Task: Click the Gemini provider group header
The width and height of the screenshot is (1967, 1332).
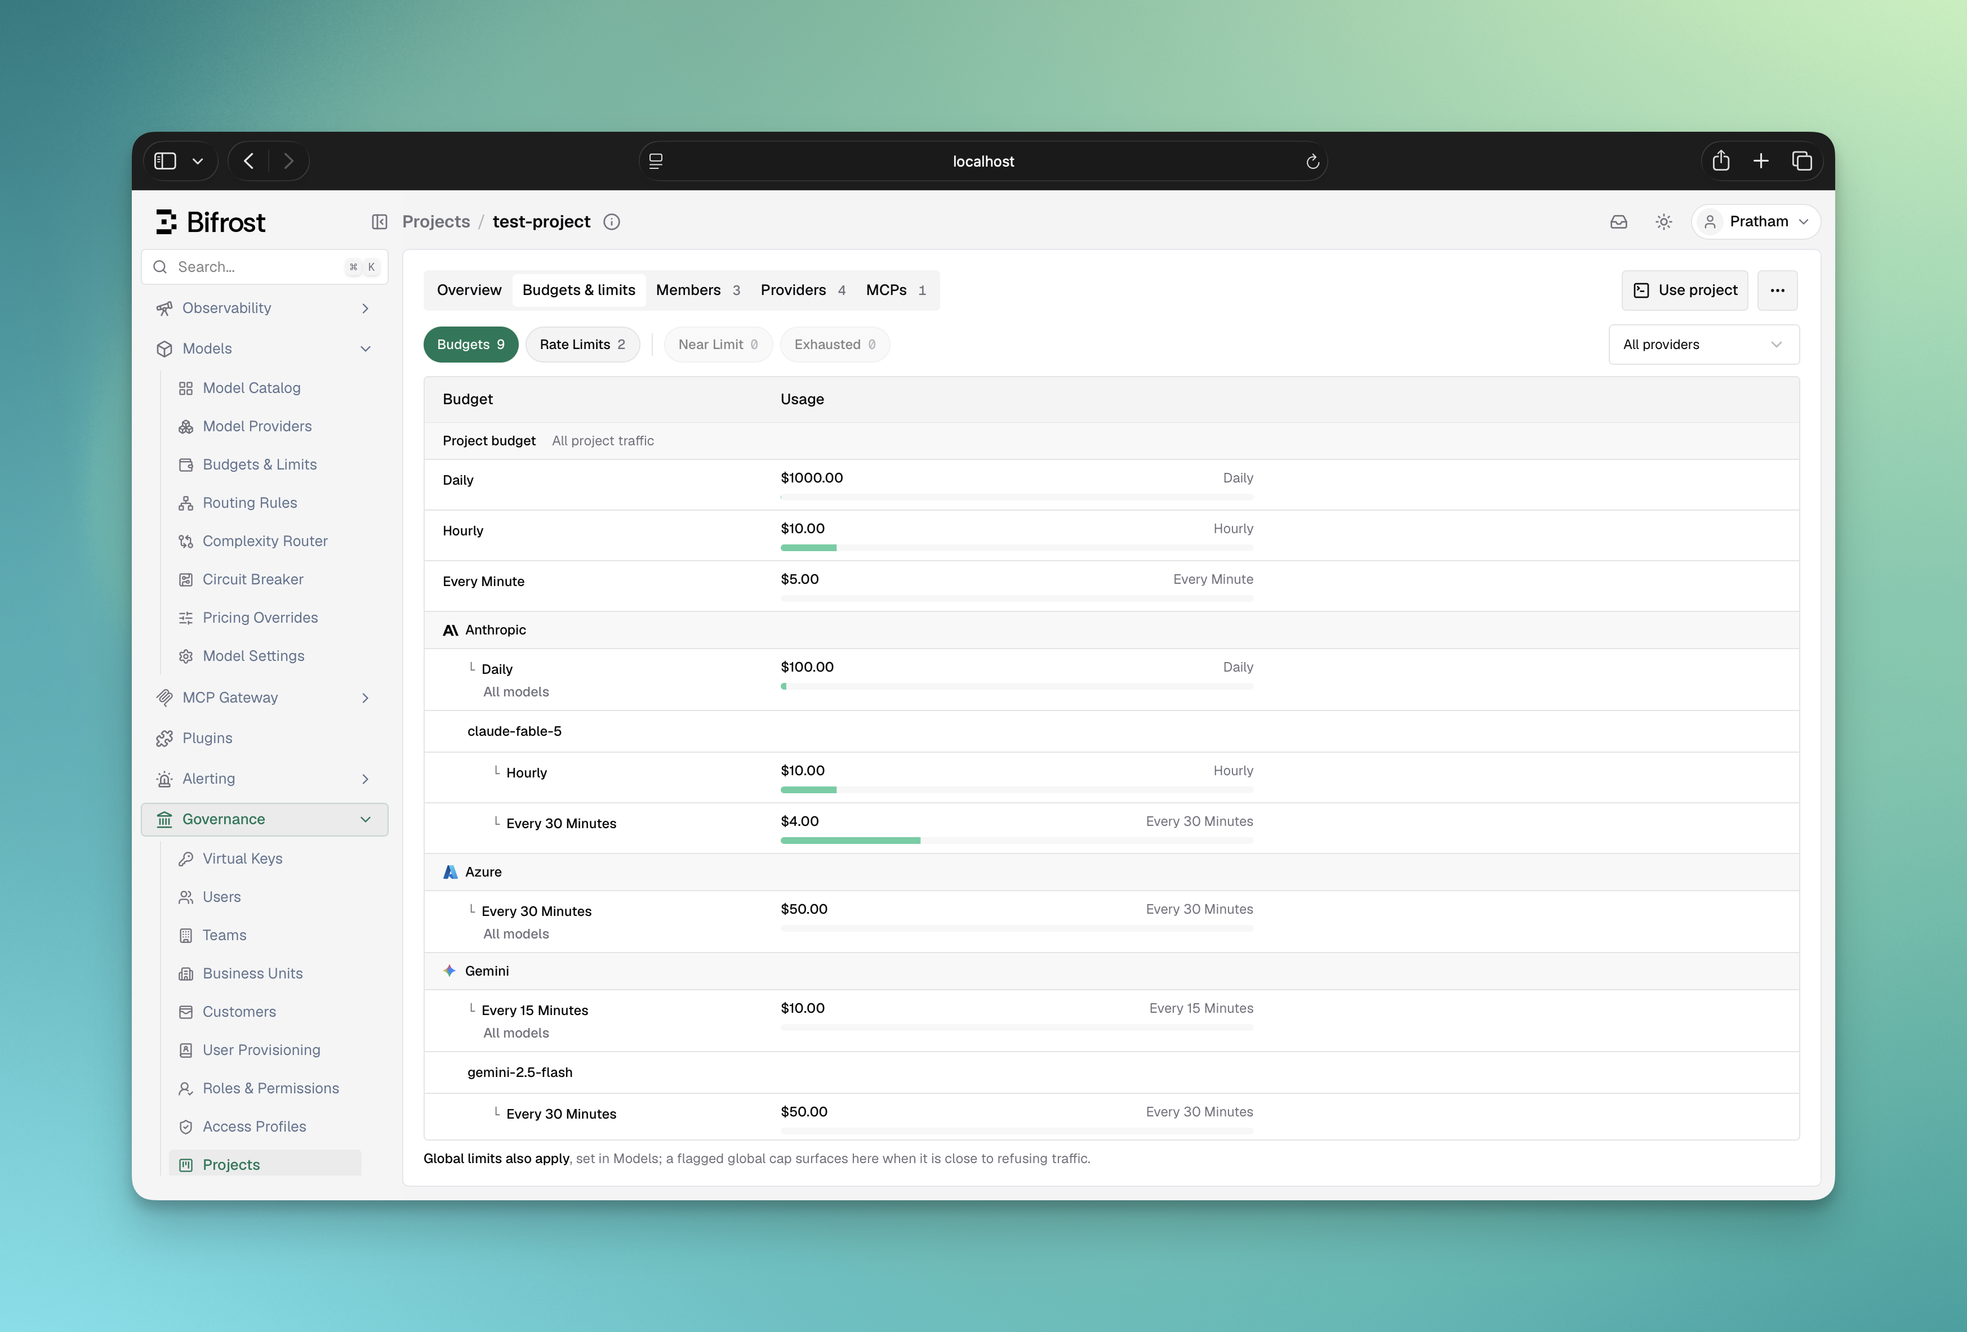Action: tap(1111, 971)
